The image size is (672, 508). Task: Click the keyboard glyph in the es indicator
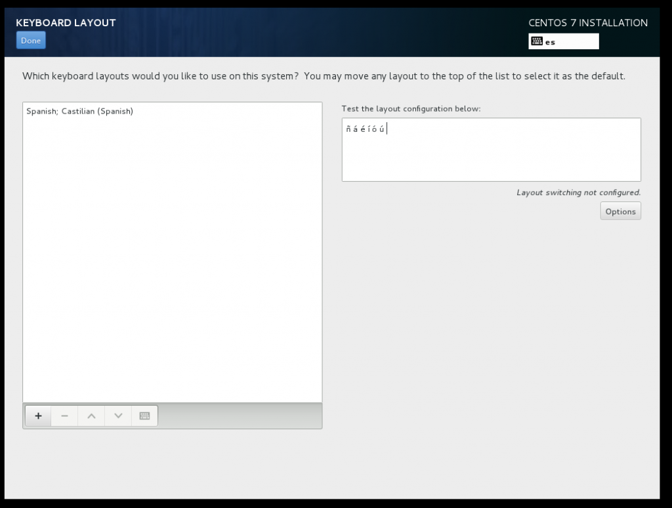(x=537, y=41)
